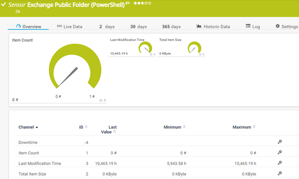Sort table by ID column
Screen dimensions: 299x179
(x=84, y=127)
